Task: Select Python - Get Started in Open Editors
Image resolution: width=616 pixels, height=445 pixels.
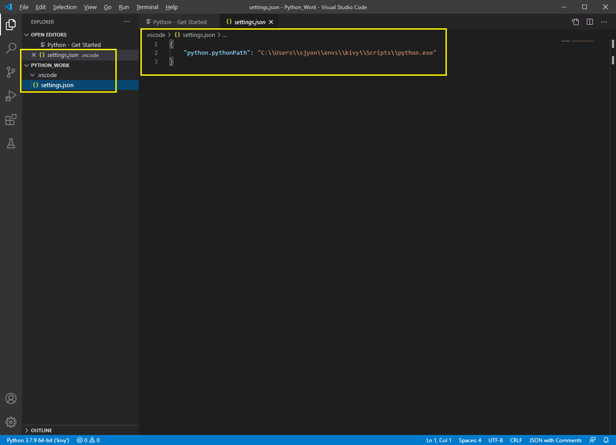Action: (80, 45)
